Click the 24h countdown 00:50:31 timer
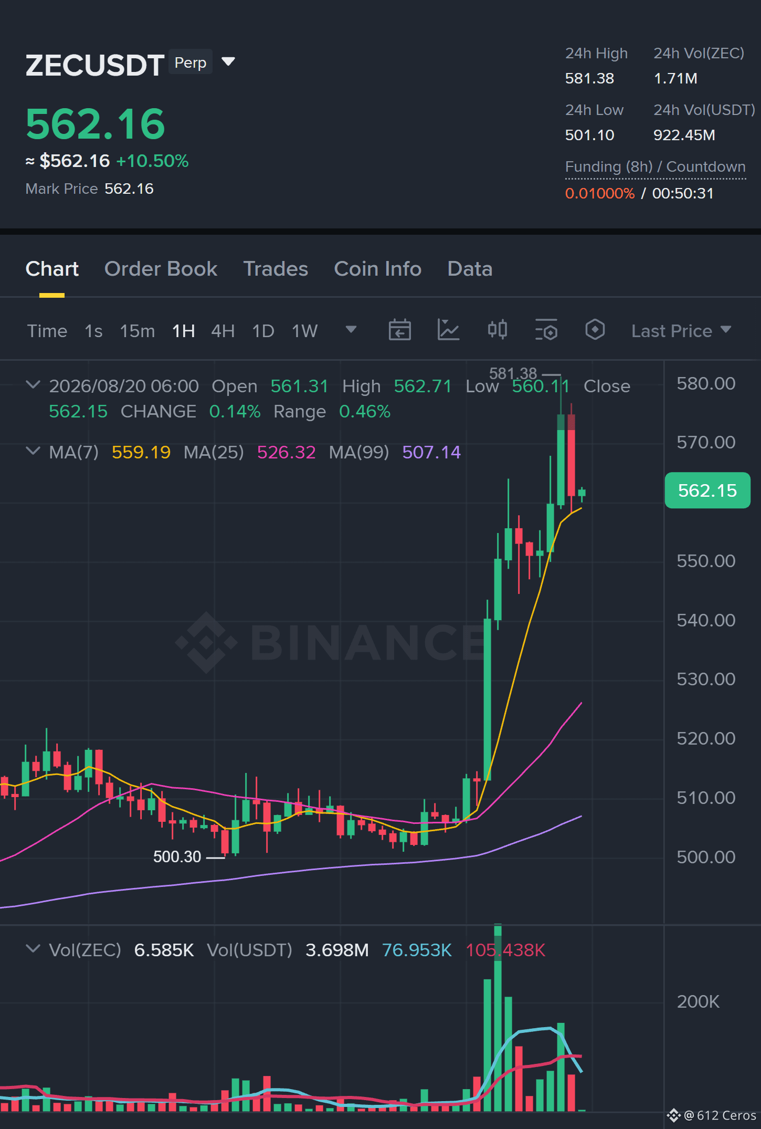 pyautogui.click(x=683, y=193)
